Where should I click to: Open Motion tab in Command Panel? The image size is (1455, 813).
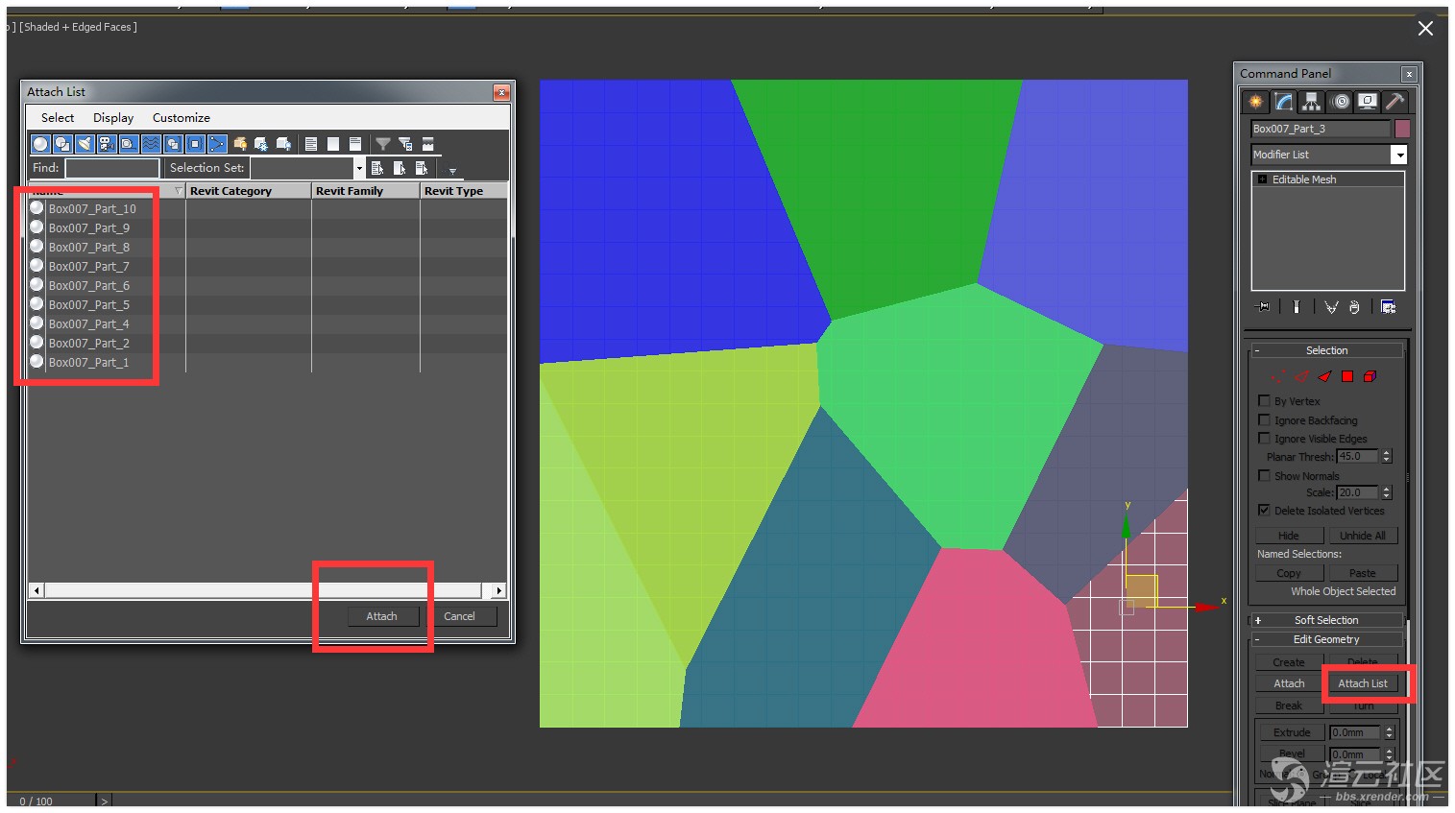[1341, 102]
